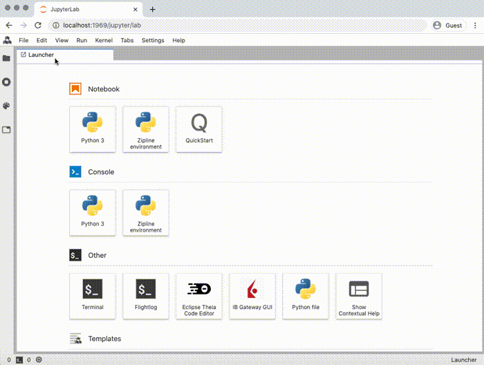Click Show Contextual Help card
Viewport: 484px width, 365px height.
coord(359,296)
